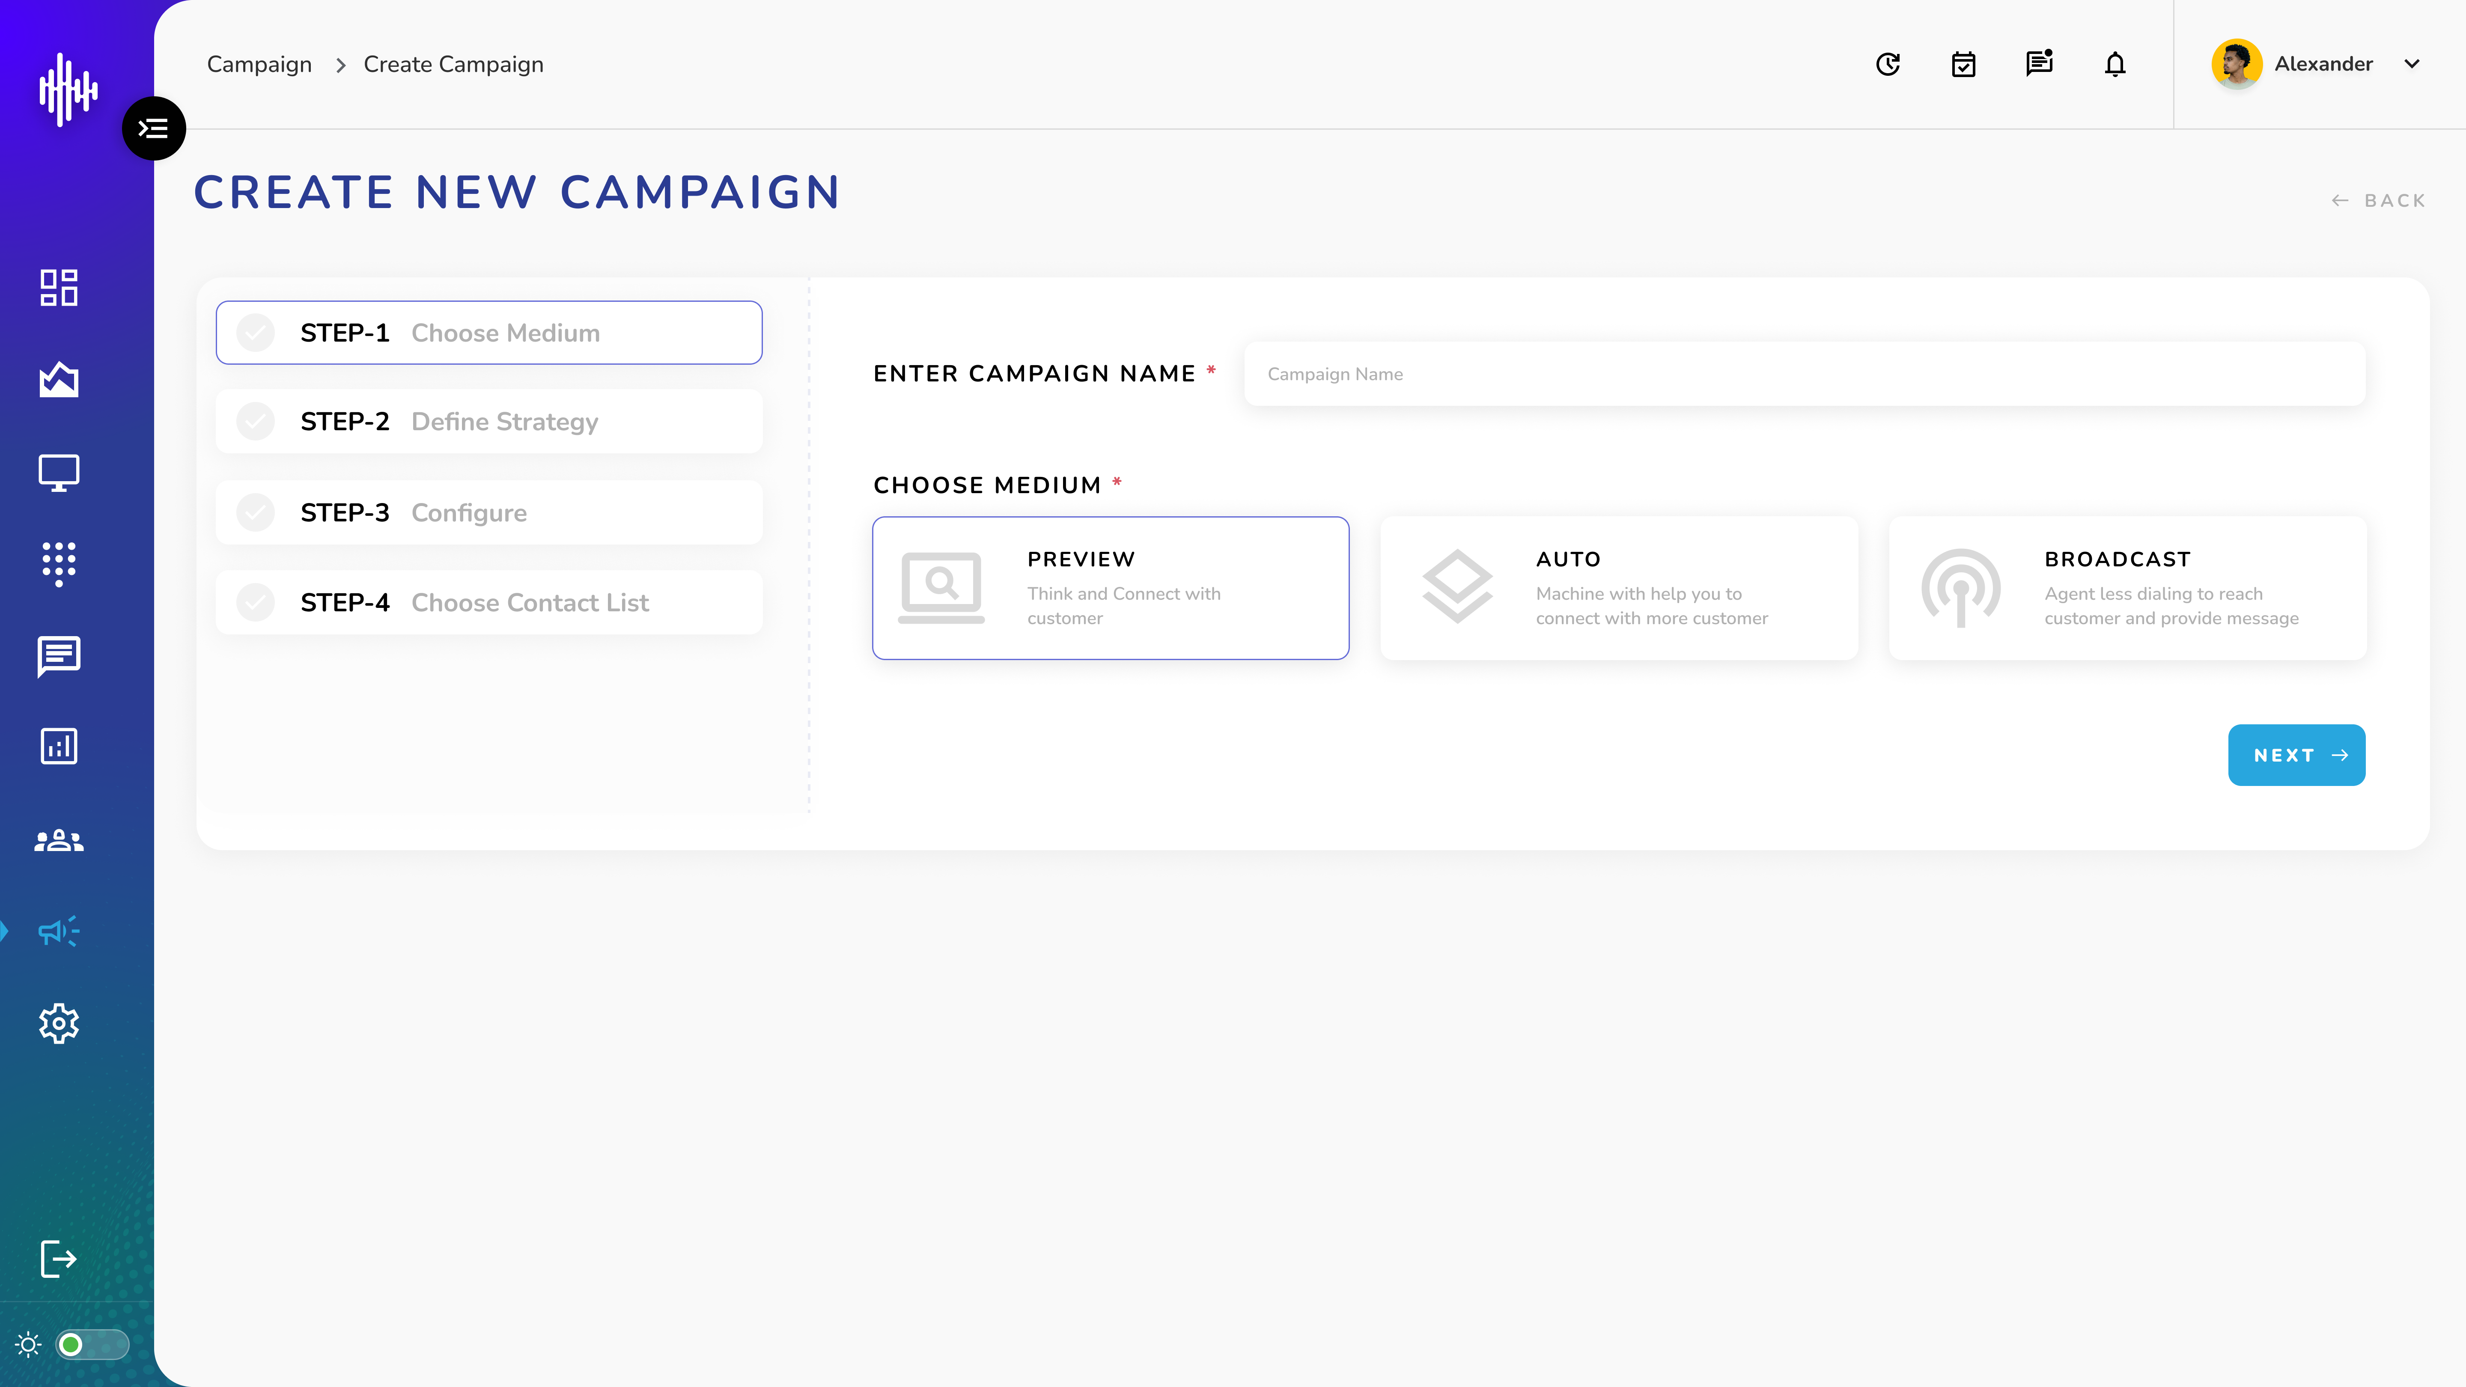Select STEP-4 Choose Contact List tab
2466x1387 pixels.
click(x=489, y=602)
